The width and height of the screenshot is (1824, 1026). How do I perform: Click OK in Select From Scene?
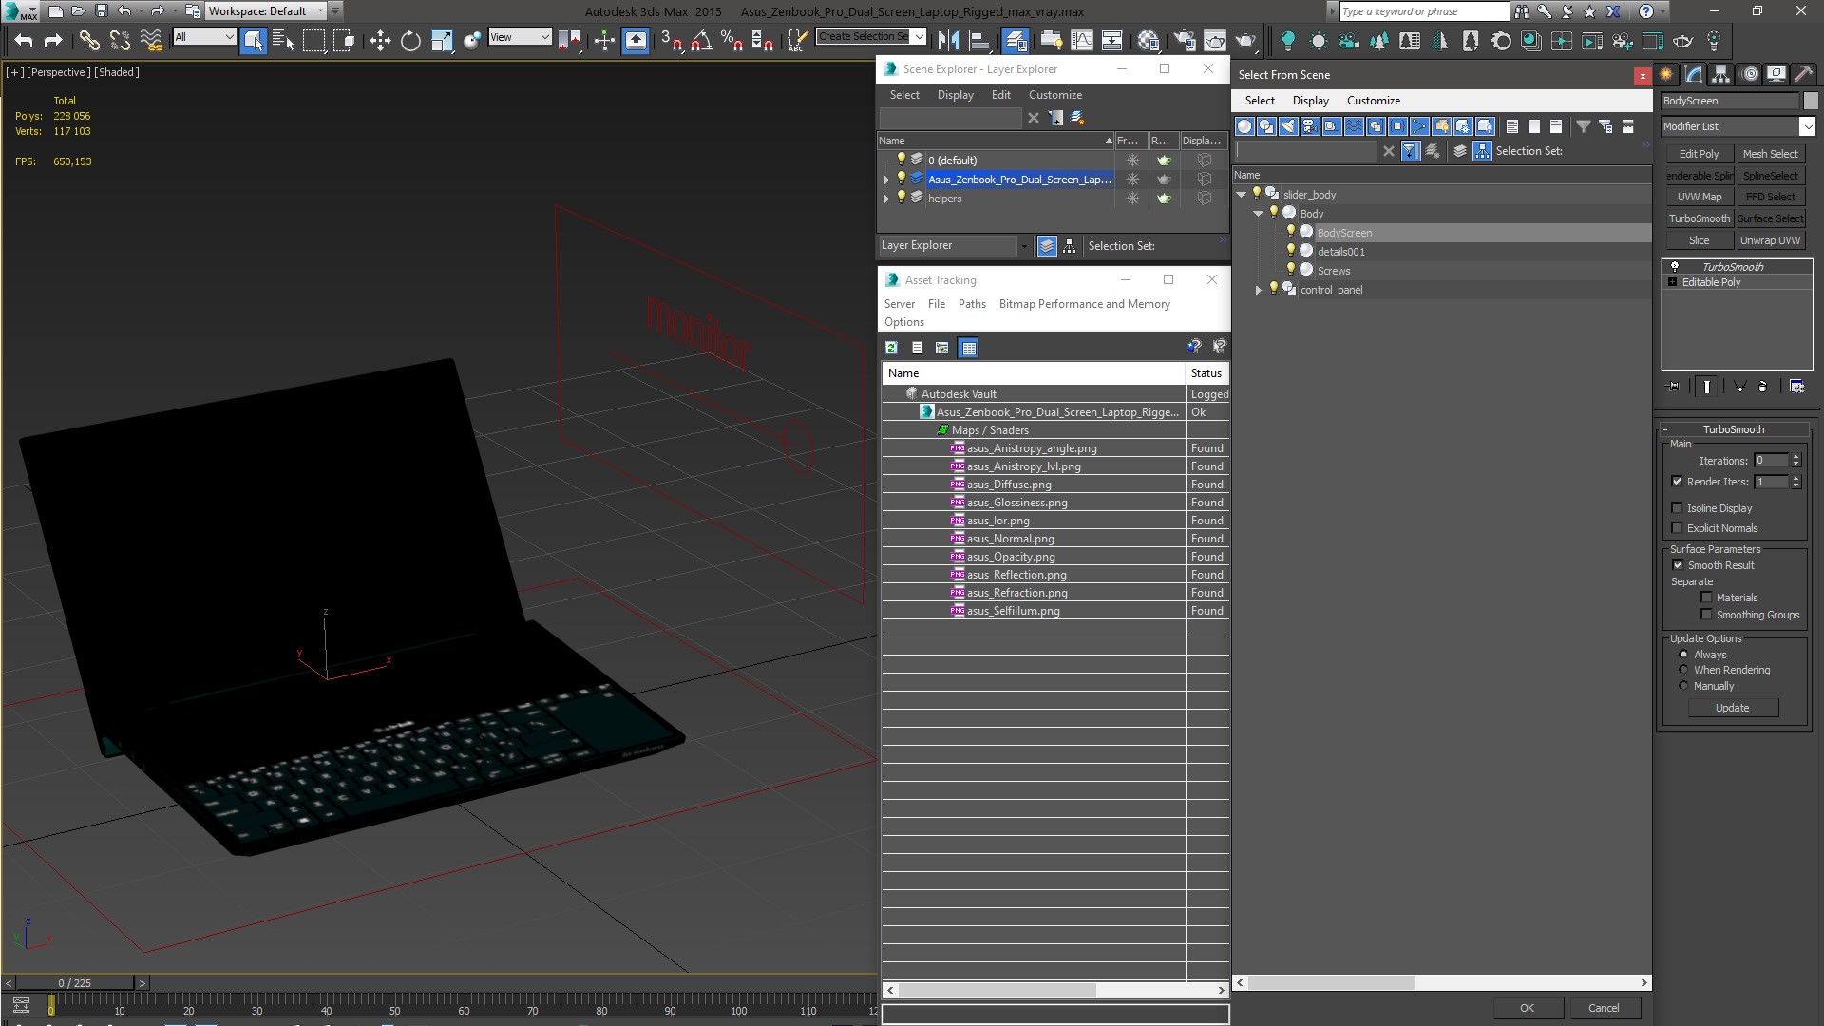click(1527, 1008)
